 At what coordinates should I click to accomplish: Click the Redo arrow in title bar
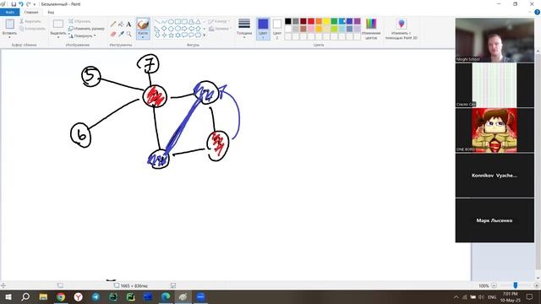click(x=28, y=4)
